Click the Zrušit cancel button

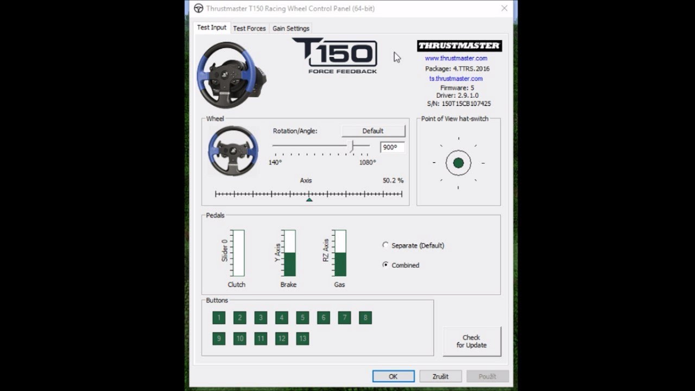click(440, 376)
